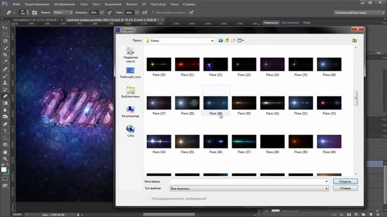
Task: Select the Brush tool
Action: click(x=5, y=76)
